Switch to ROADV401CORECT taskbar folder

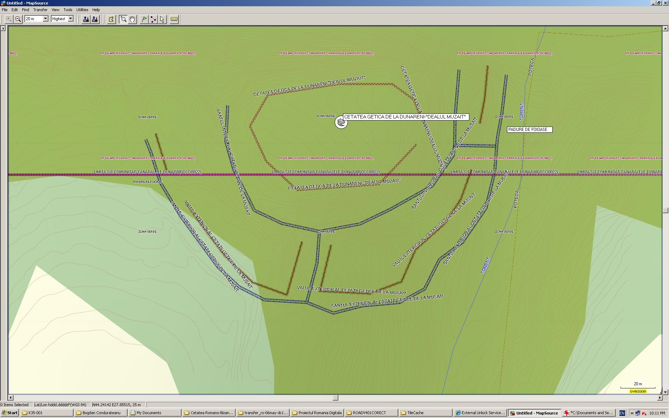pyautogui.click(x=371, y=413)
